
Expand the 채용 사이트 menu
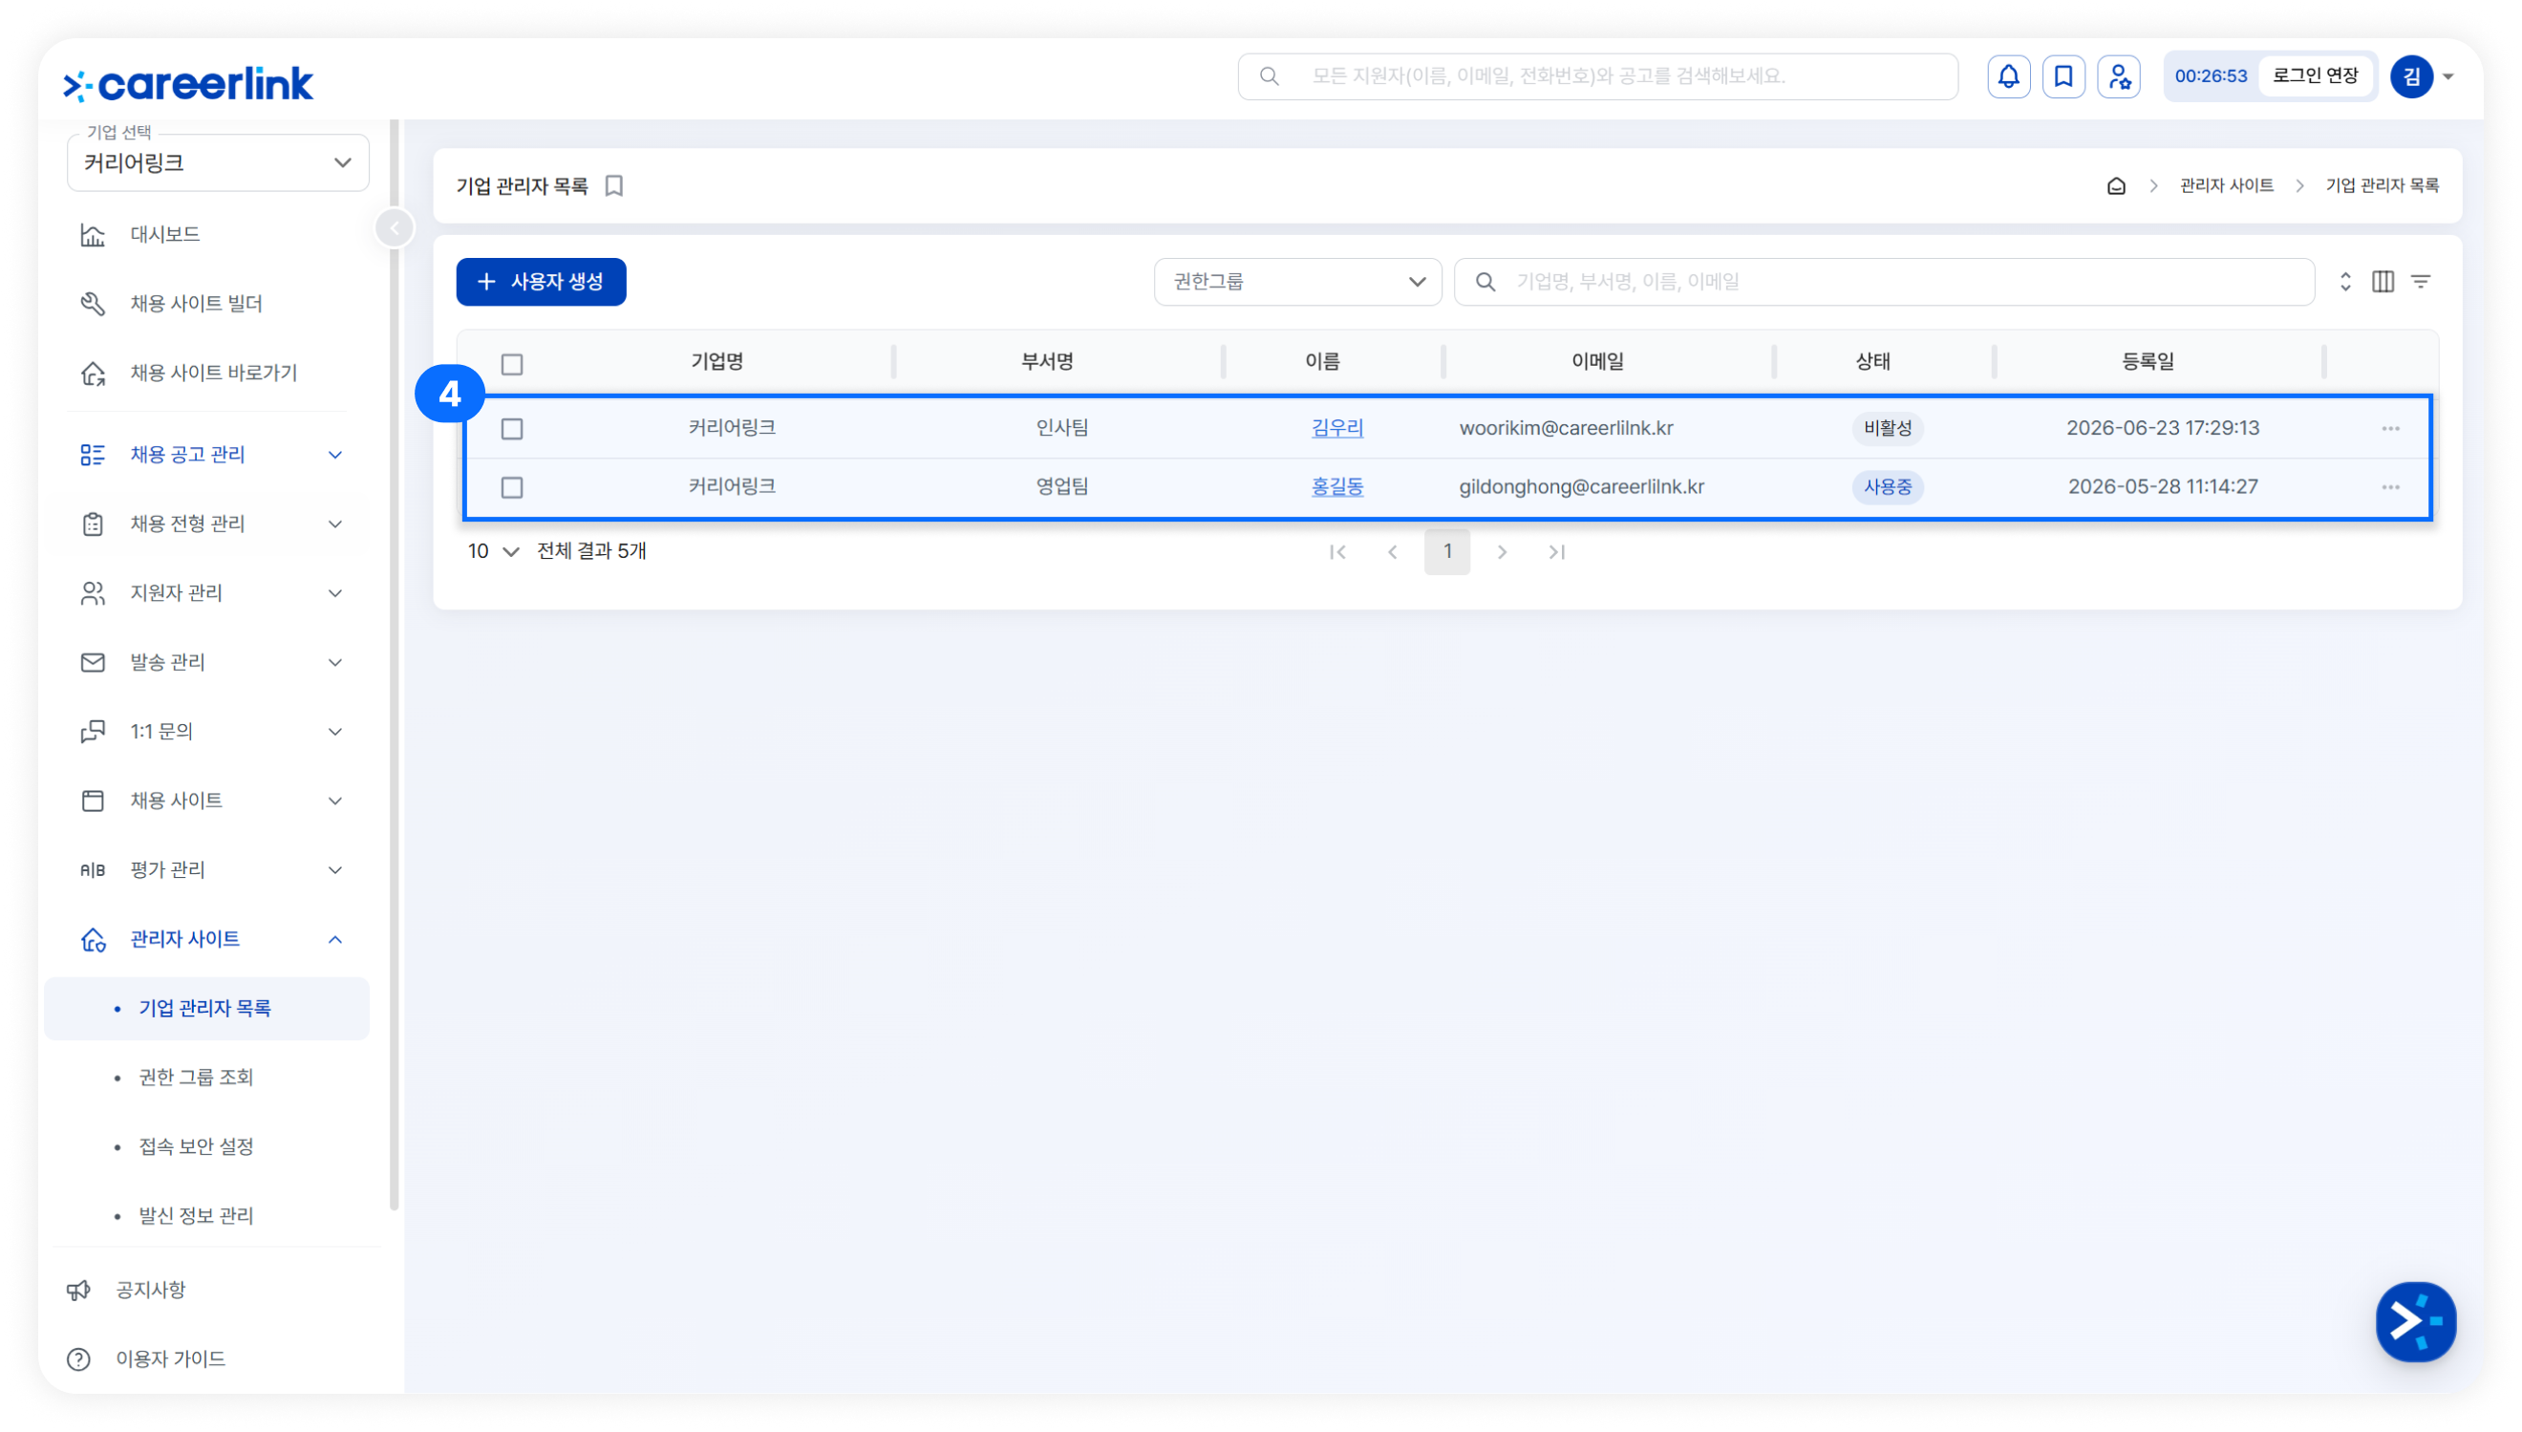coord(211,801)
